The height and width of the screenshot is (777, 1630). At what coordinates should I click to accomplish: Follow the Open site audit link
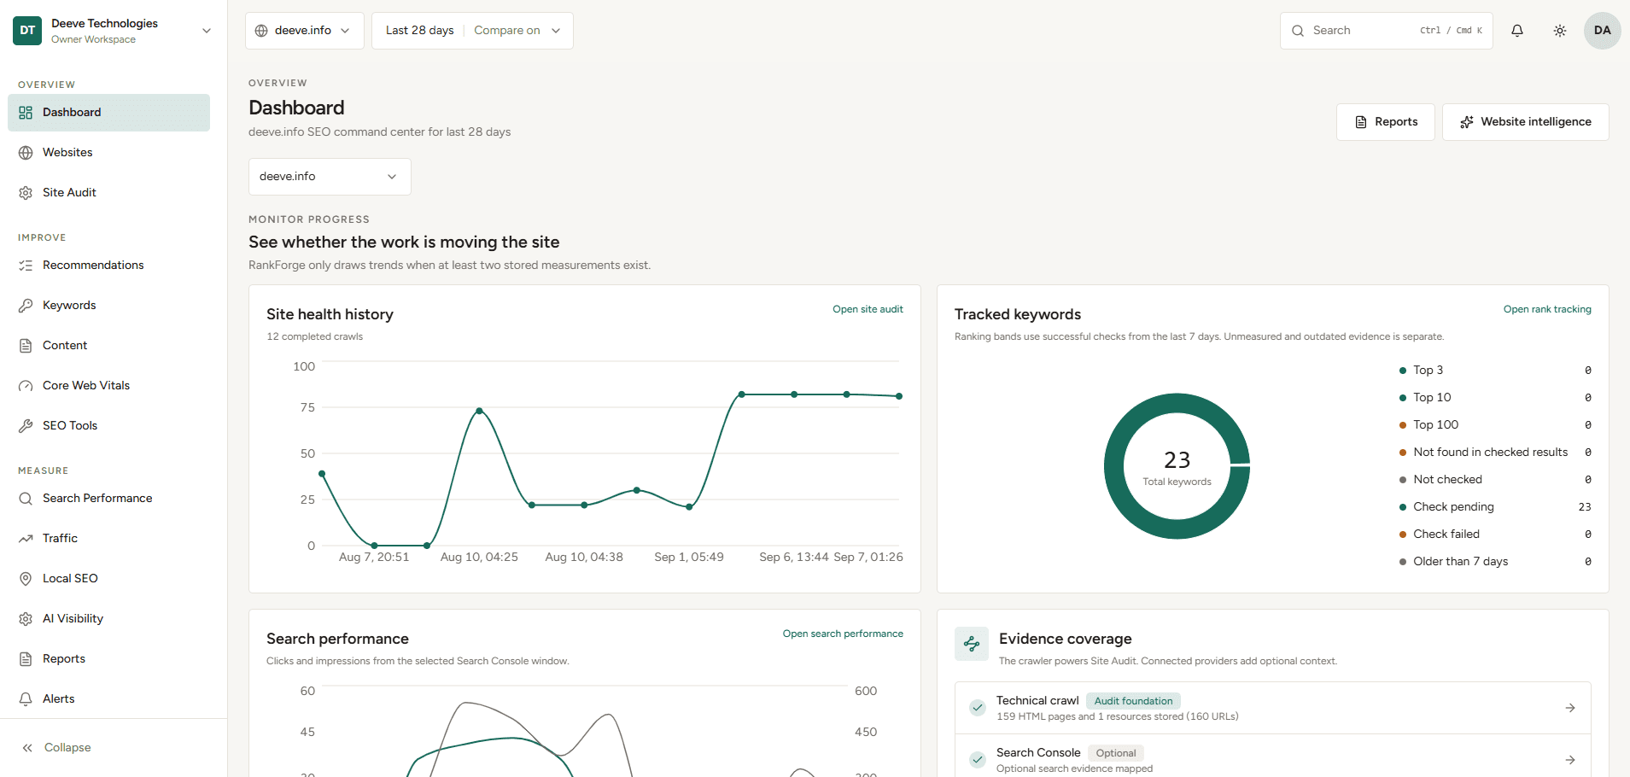(x=868, y=309)
